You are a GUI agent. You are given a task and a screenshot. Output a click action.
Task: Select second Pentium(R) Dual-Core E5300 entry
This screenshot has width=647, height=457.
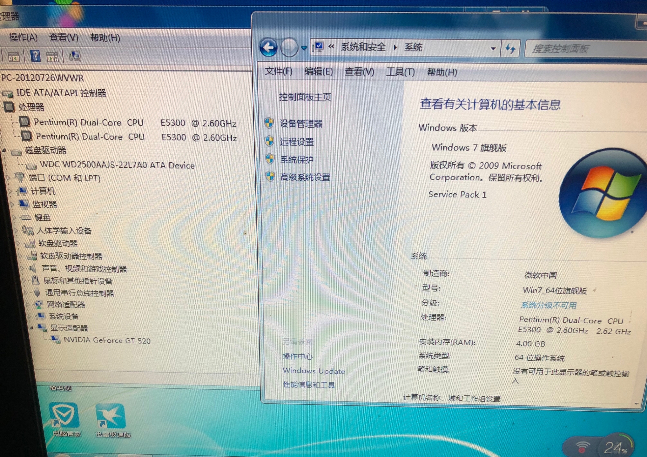click(136, 137)
